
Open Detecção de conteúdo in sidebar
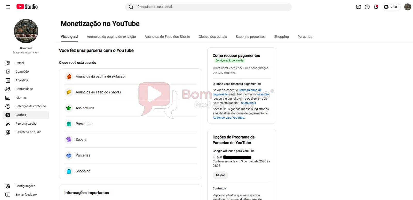pyautogui.click(x=31, y=106)
